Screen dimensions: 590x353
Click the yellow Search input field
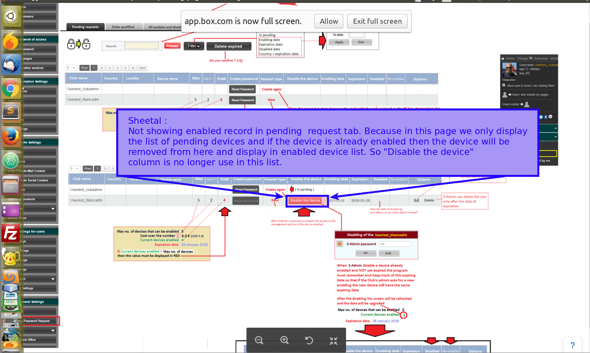(141, 46)
